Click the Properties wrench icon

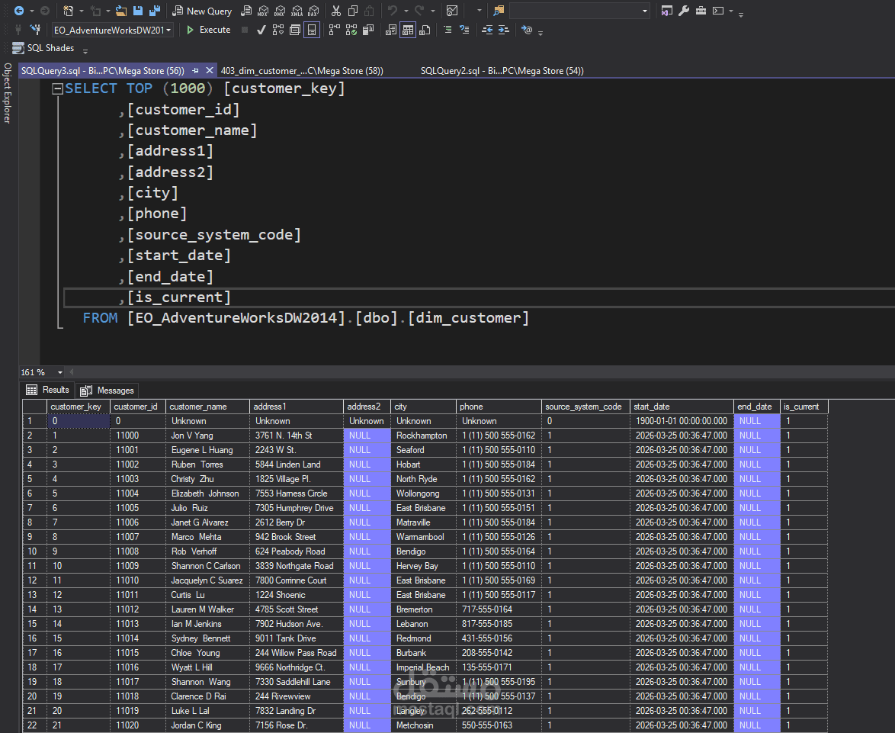tap(683, 11)
